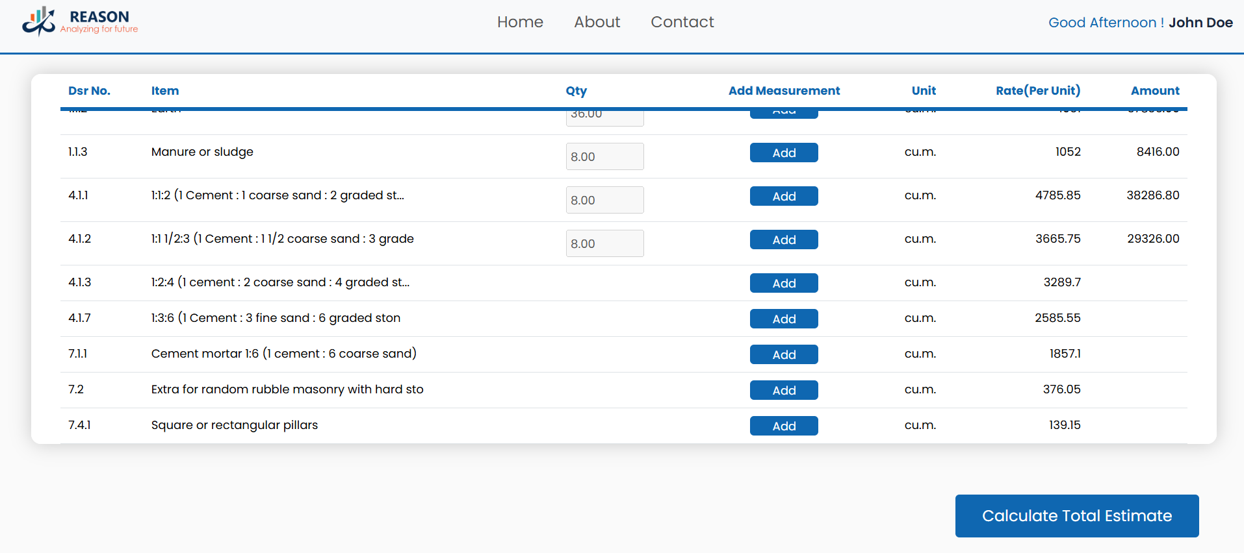Click the Dsr No. column header
1244x553 pixels.
89,91
